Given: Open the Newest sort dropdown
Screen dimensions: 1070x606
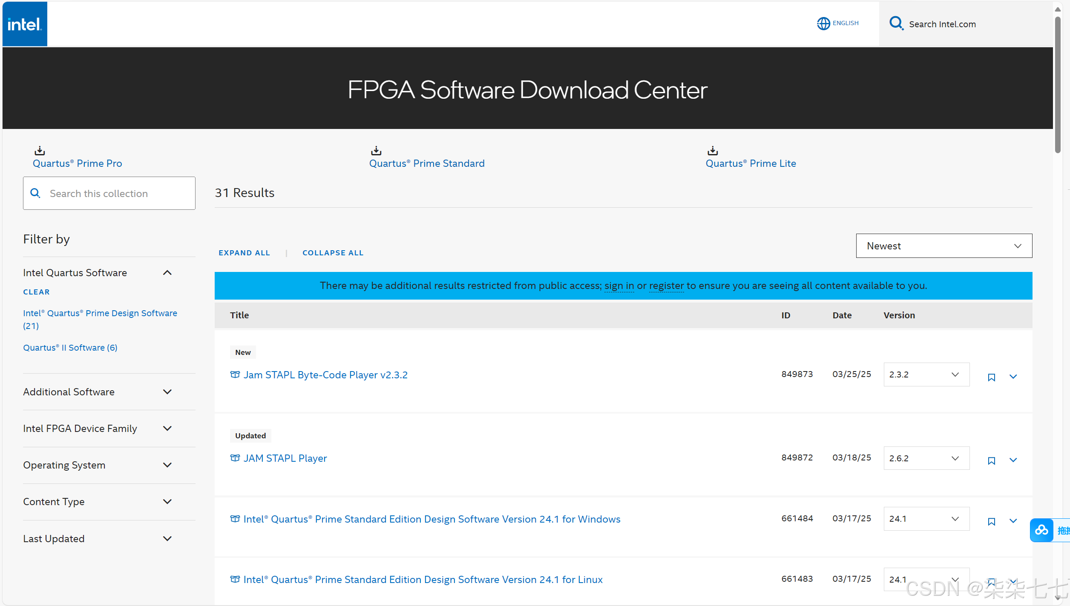Looking at the screenshot, I should (x=943, y=246).
